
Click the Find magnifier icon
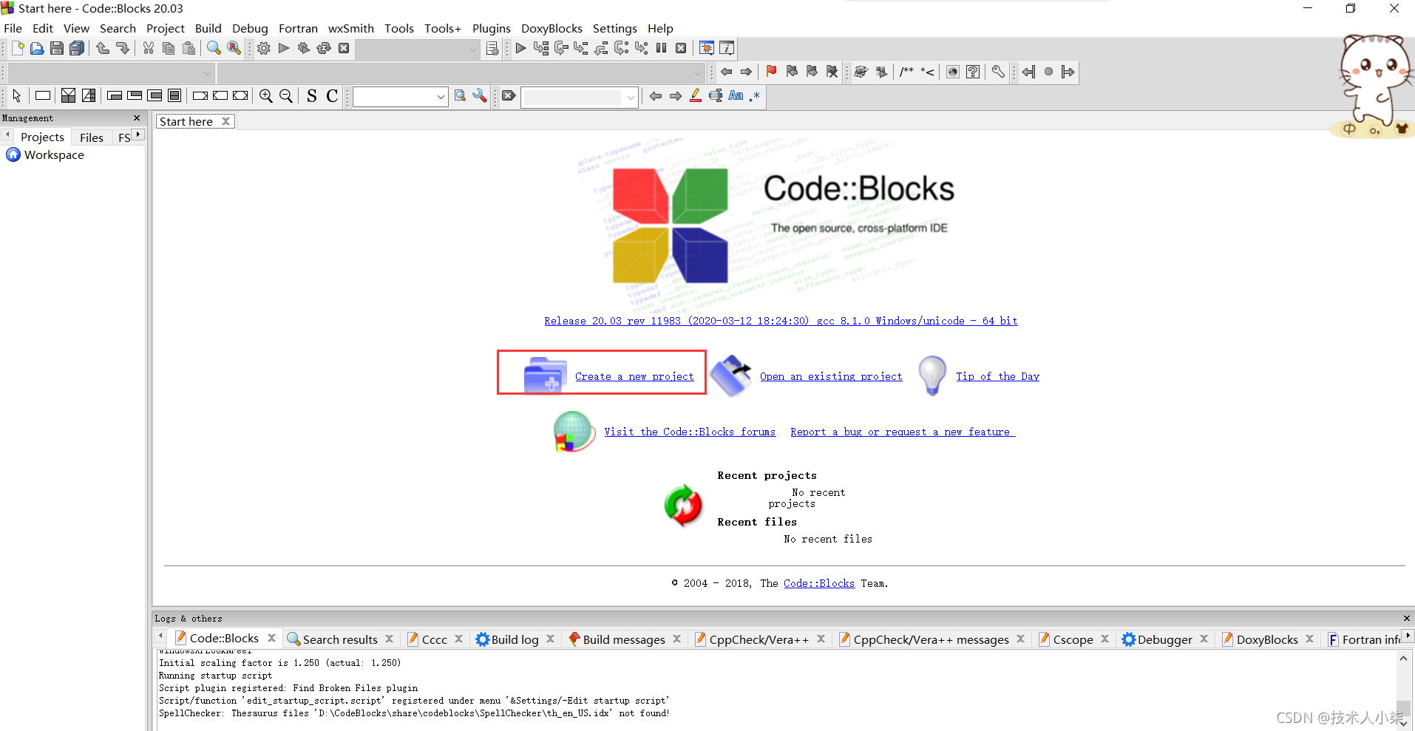214,48
